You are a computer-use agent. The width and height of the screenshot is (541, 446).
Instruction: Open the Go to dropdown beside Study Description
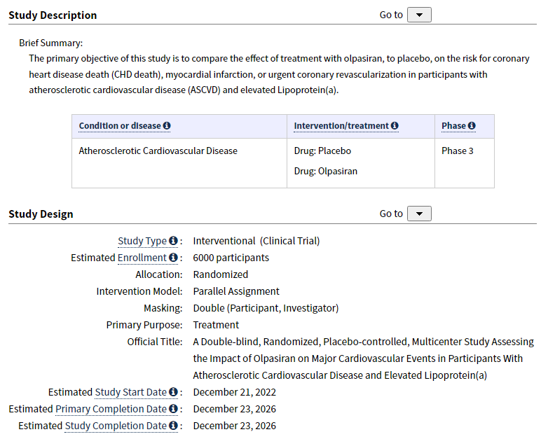419,15
